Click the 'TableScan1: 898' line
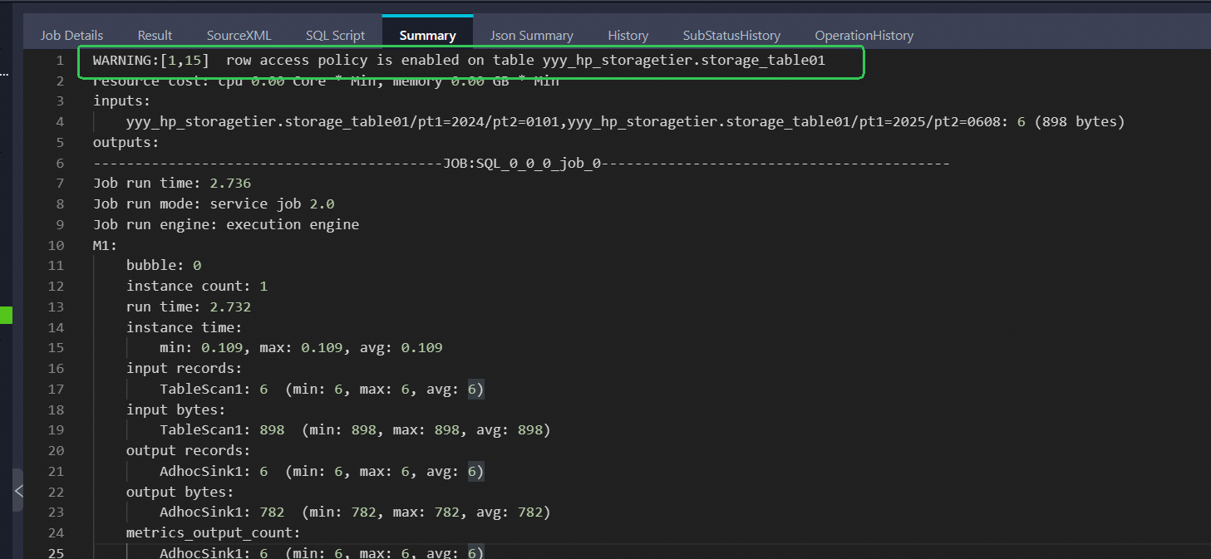Screen dimensions: 1211x559 tap(355, 430)
